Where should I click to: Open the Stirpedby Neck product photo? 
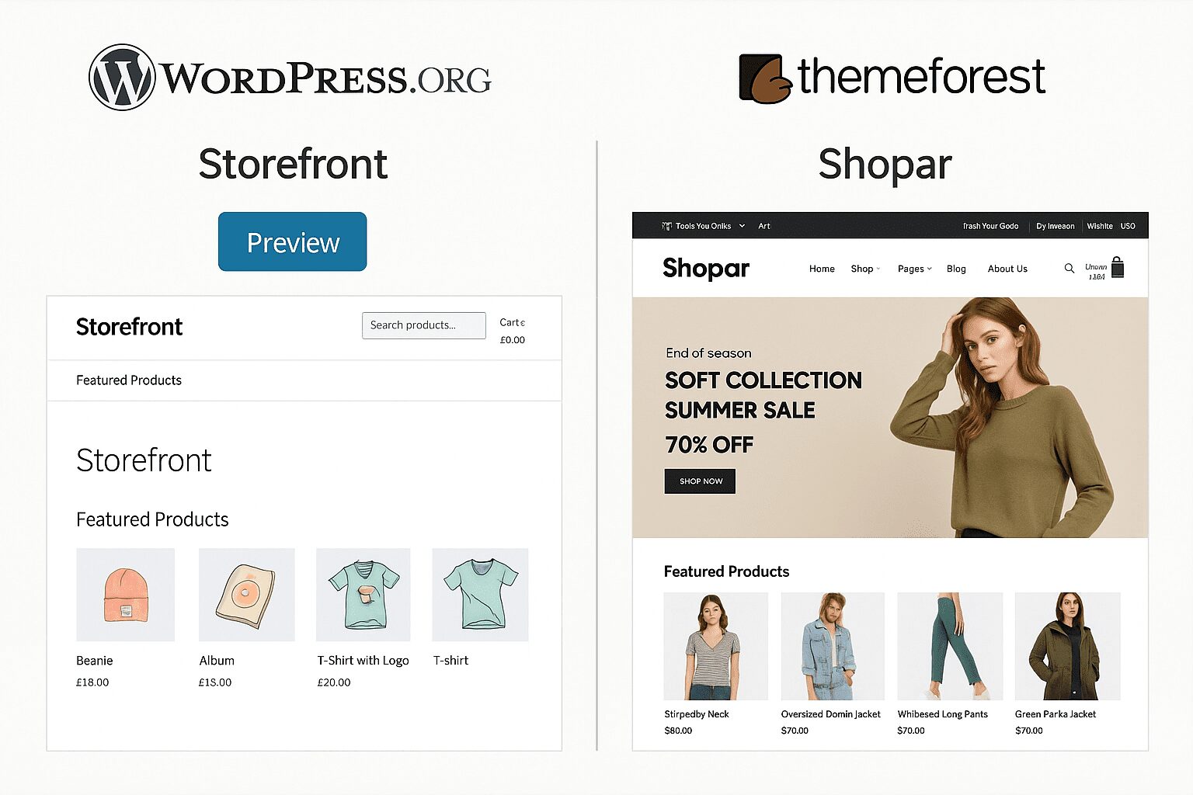pos(715,646)
